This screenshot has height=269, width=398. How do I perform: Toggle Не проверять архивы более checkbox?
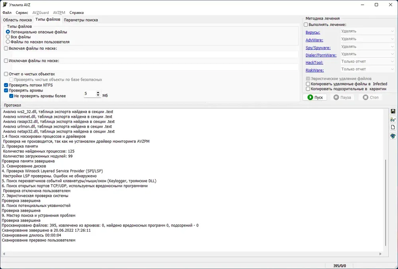(x=11, y=96)
